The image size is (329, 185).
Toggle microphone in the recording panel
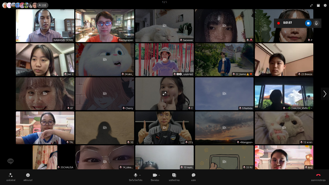coord(316,23)
